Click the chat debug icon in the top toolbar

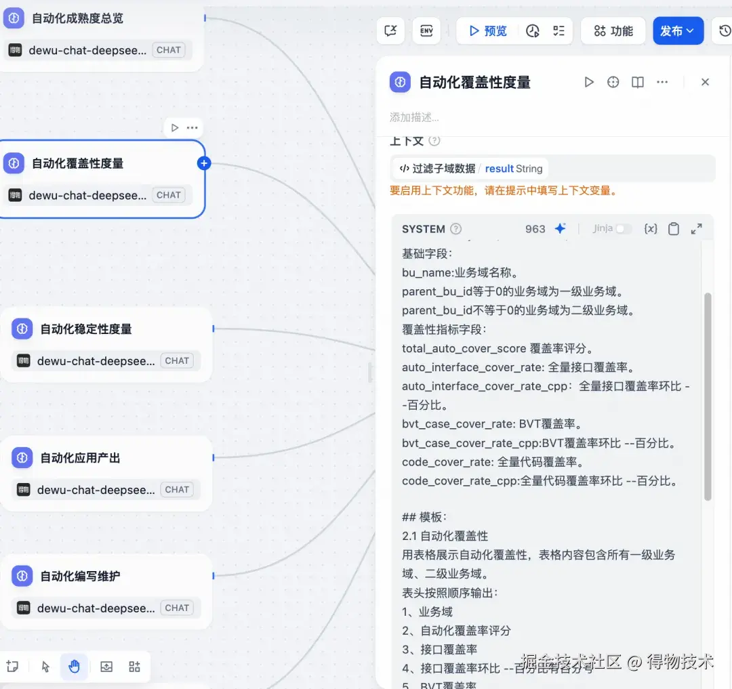(x=390, y=30)
